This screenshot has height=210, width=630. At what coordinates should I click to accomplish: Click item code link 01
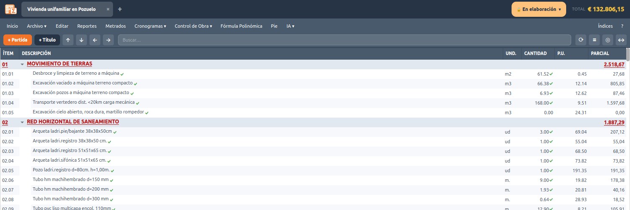5,64
